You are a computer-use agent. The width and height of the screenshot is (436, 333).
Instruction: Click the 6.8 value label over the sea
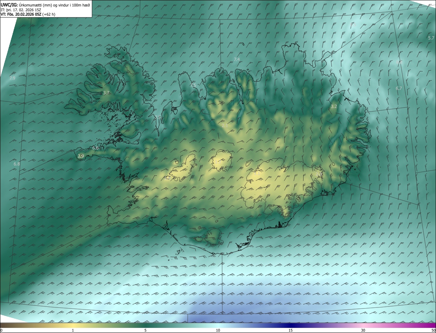coord(17,164)
